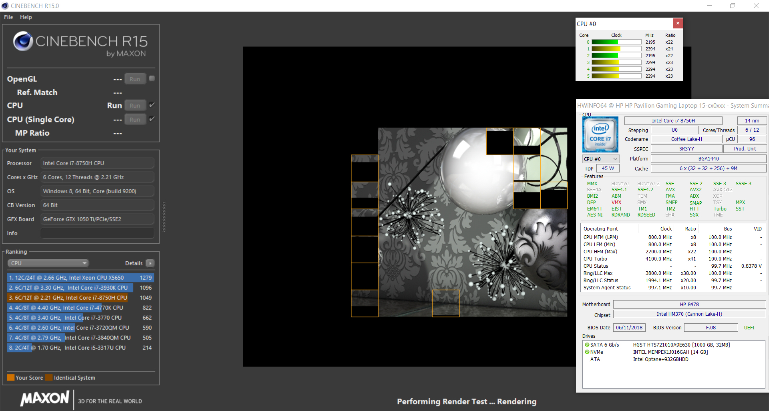
Task: Open the File menu
Action: [x=8, y=17]
